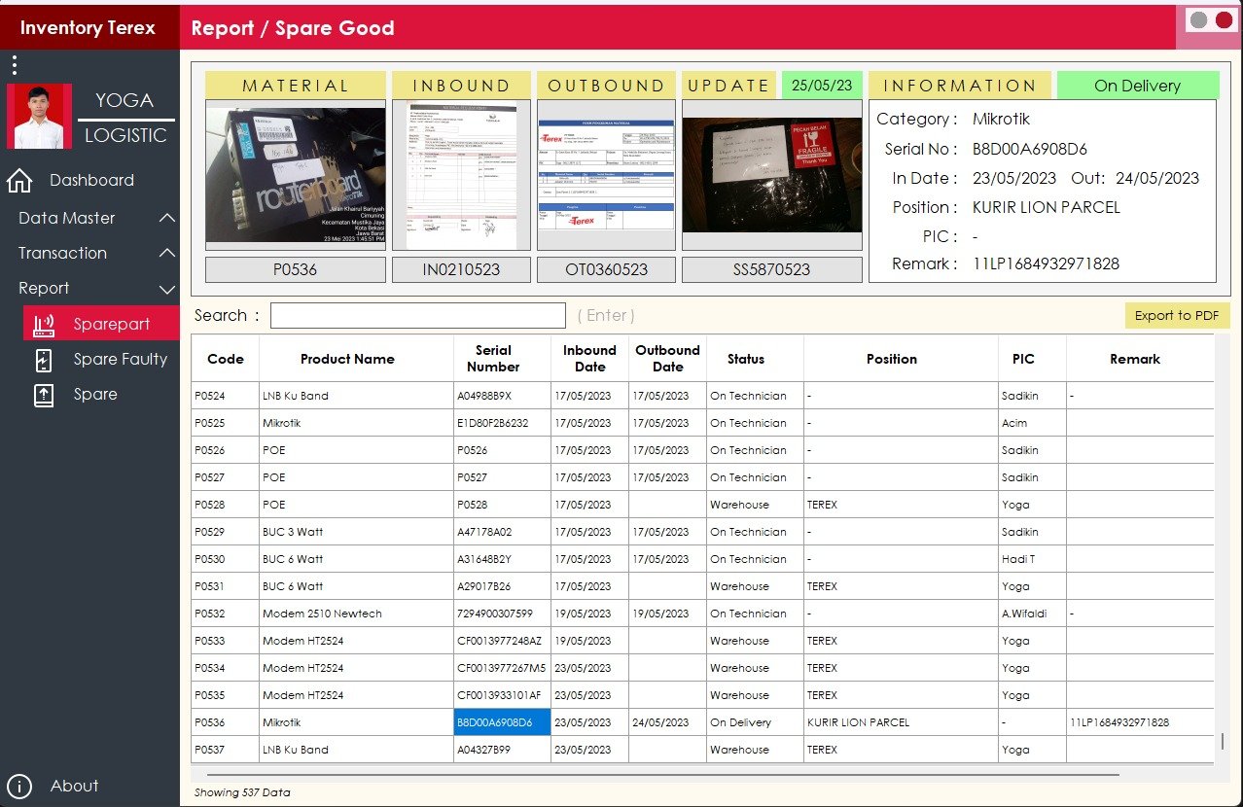Sort by the Outbound Date column header

[x=667, y=359]
